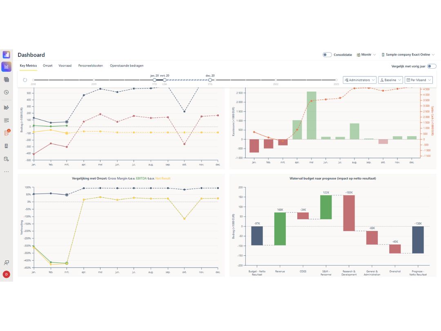Enable Vergelijk met vorig jaar switch
The height and width of the screenshot is (331, 441).
click(x=432, y=66)
